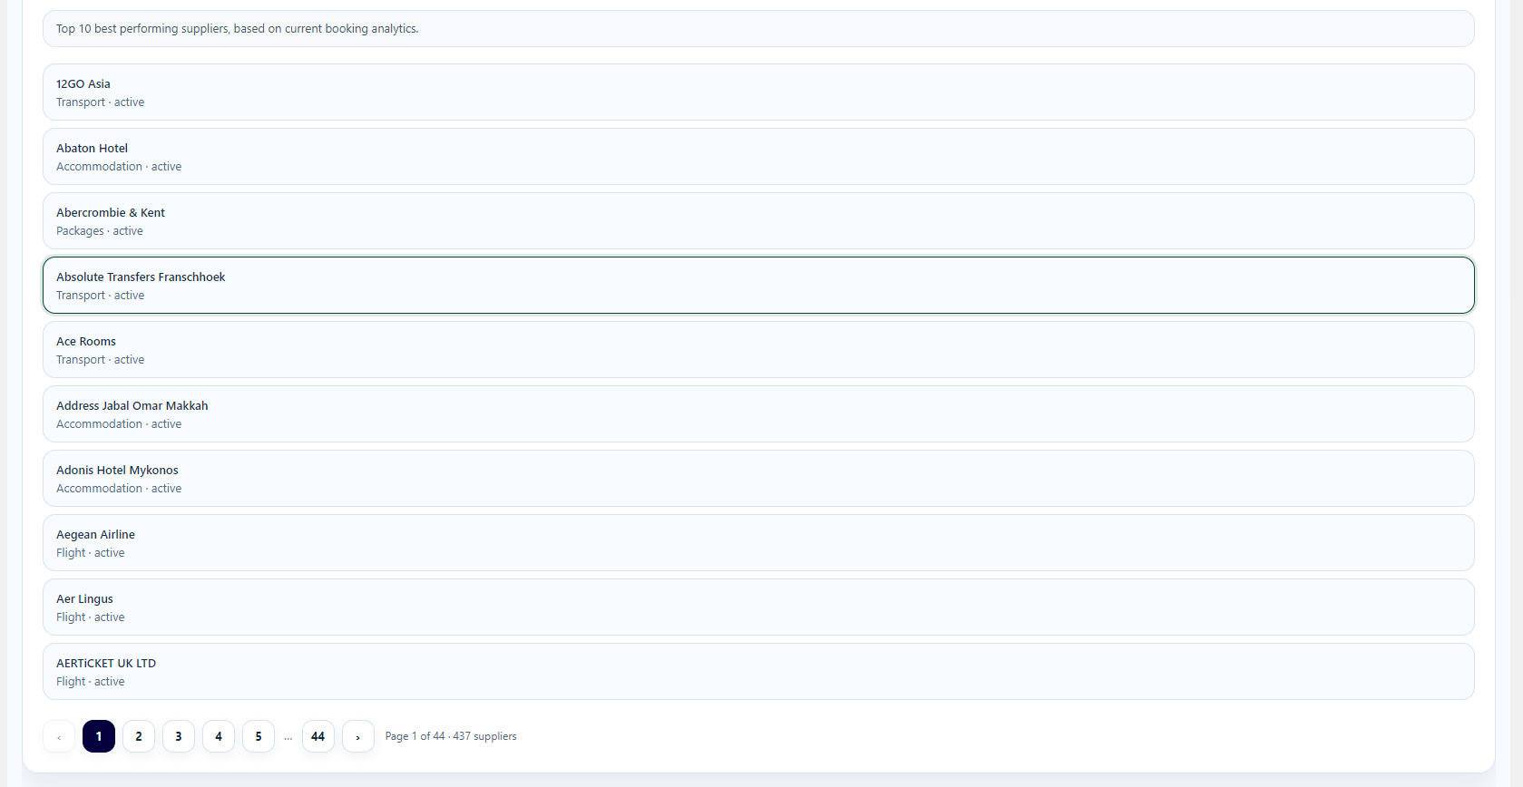Image resolution: width=1523 pixels, height=787 pixels.
Task: Open Adonis Hotel Mykonos supplier card
Action: [758, 479]
